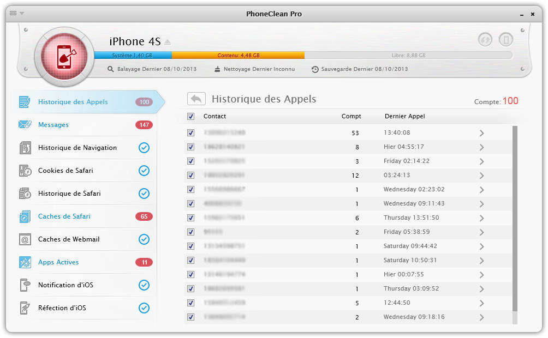
Task: Click the checkmark status for Historique de Navigation
Action: (144, 148)
